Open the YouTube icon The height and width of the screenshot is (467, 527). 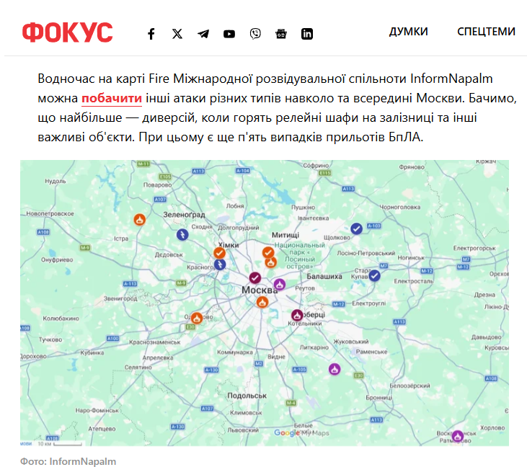[x=229, y=34]
